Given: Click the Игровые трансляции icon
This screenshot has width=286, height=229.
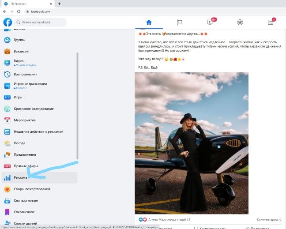Looking at the screenshot, I should 8,86.
